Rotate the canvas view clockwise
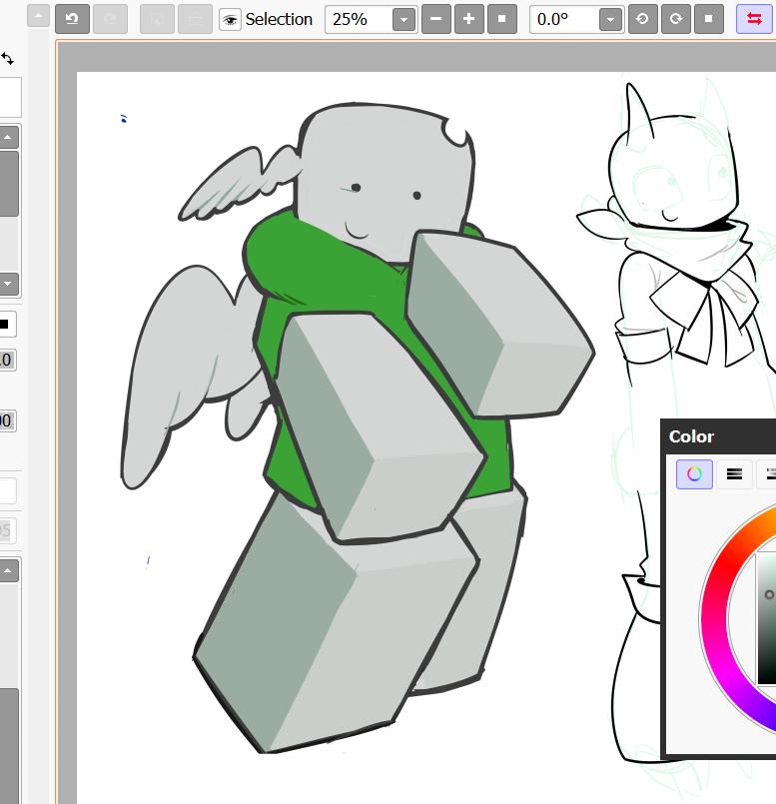 pos(675,19)
